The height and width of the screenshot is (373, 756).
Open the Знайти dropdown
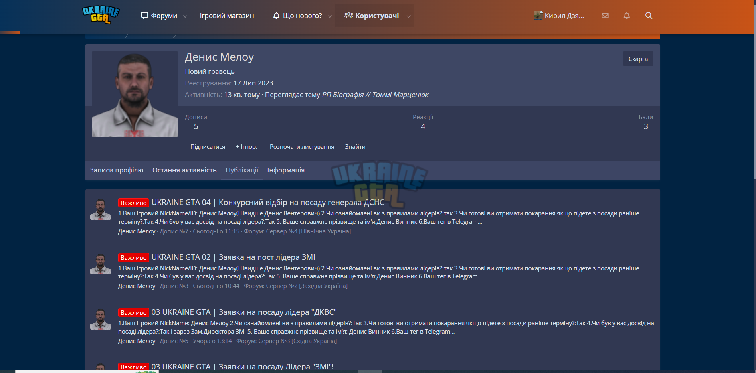click(355, 147)
